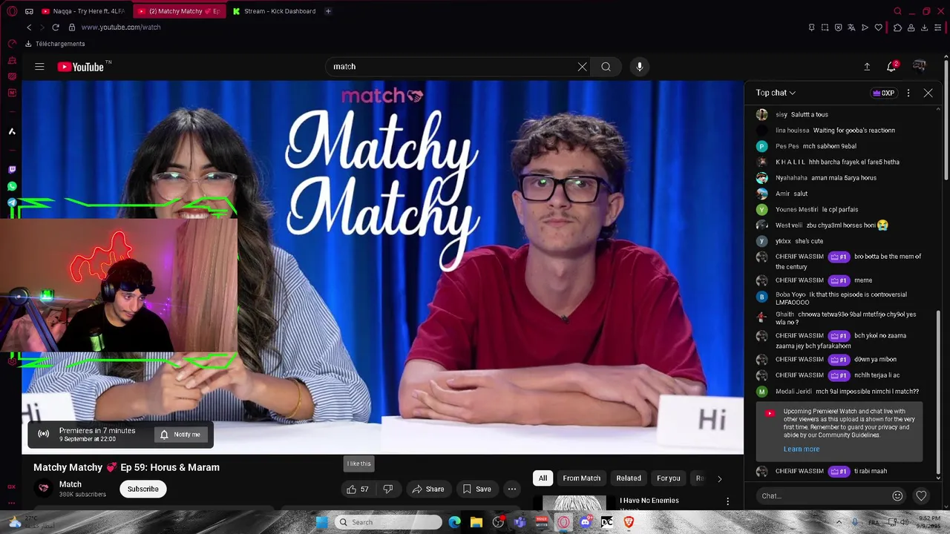Viewport: 950px width, 534px height.
Task: Select the Matchy Matchy browser tab
Action: pyautogui.click(x=178, y=11)
